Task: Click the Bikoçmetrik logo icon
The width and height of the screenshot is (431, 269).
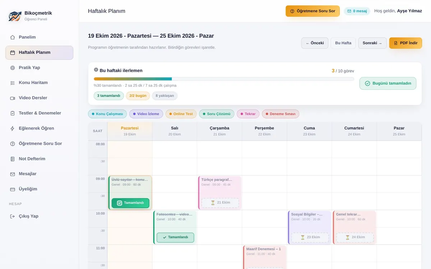Action: pyautogui.click(x=15, y=16)
